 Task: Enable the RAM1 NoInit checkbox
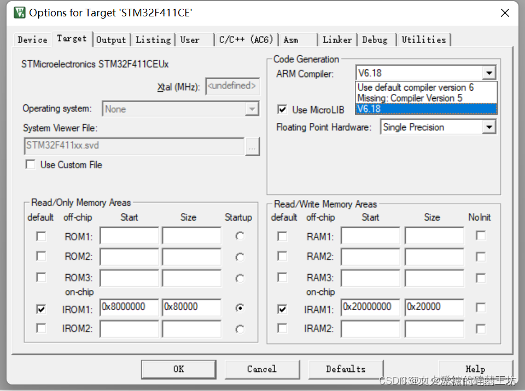(481, 235)
